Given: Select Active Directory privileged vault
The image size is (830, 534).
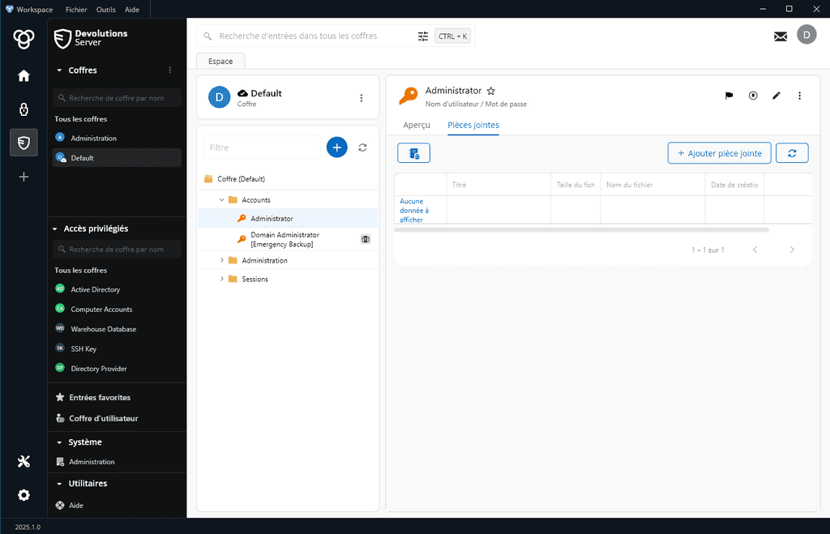Looking at the screenshot, I should click(x=95, y=289).
